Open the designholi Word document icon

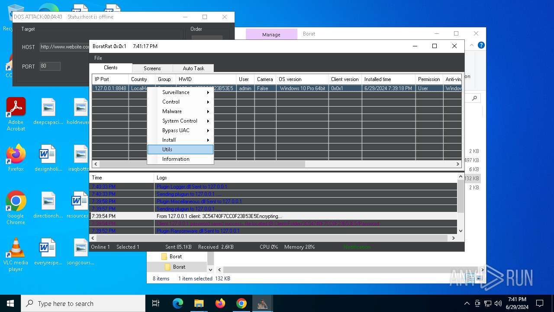click(x=48, y=158)
